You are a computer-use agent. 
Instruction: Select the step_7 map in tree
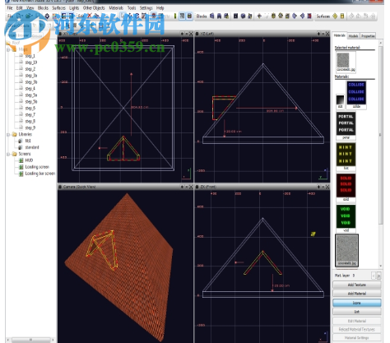tap(30, 114)
